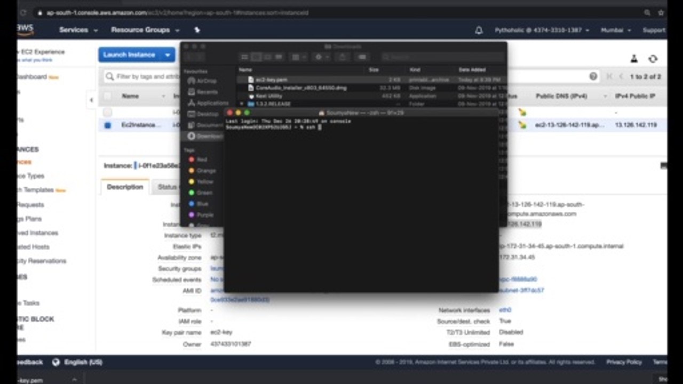683x384 pixels.
Task: Open the EC2 experiments flask icon
Action: 634,59
